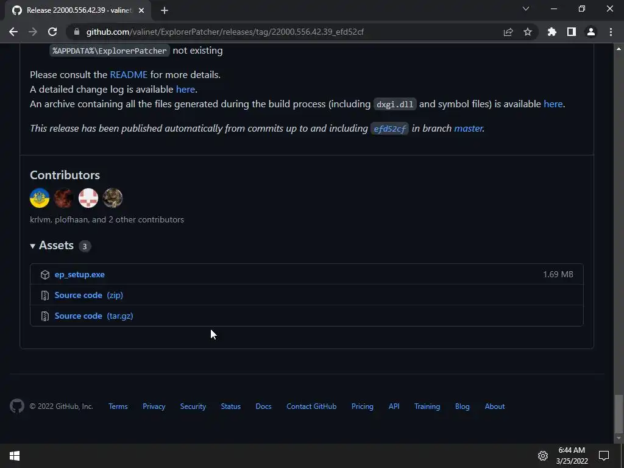Share this page via the address bar icon
The image size is (624, 468).
(508, 32)
